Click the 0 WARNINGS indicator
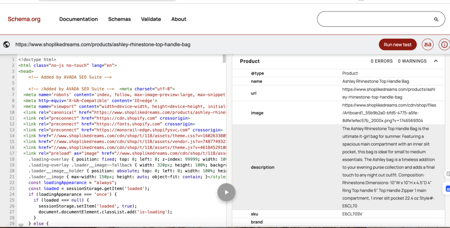 (x=412, y=61)
